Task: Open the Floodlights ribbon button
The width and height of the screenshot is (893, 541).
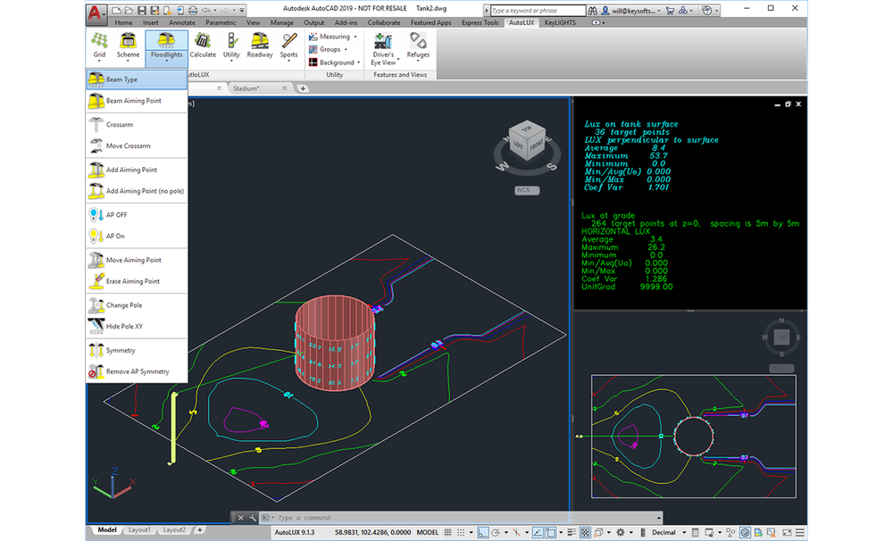Action: 166,47
